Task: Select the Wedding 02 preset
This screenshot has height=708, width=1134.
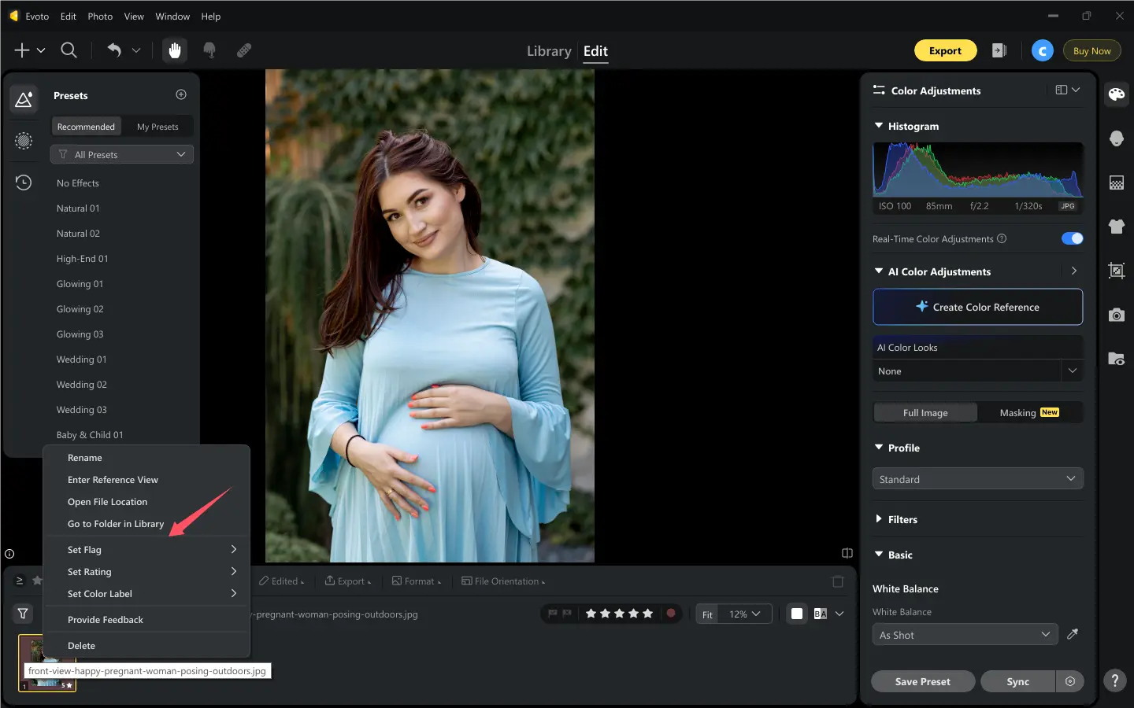Action: tap(82, 385)
